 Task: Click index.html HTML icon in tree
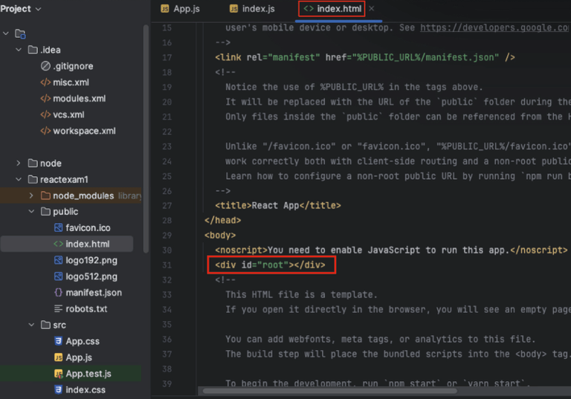tap(58, 244)
